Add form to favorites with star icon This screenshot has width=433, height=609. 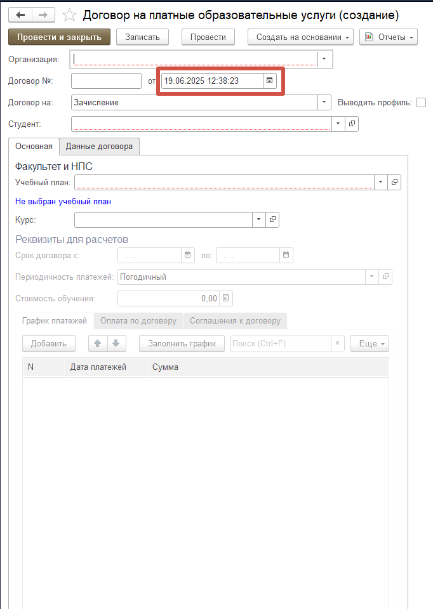[x=70, y=15]
